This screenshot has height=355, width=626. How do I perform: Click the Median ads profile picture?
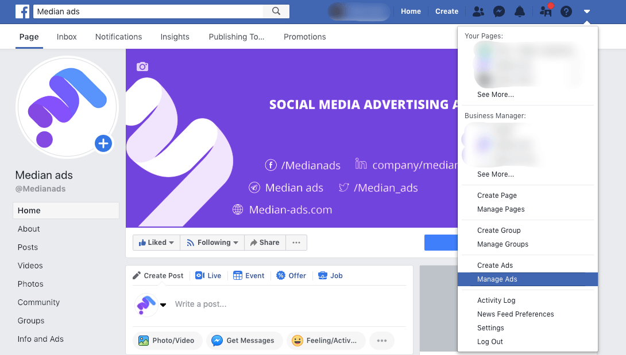tap(67, 107)
